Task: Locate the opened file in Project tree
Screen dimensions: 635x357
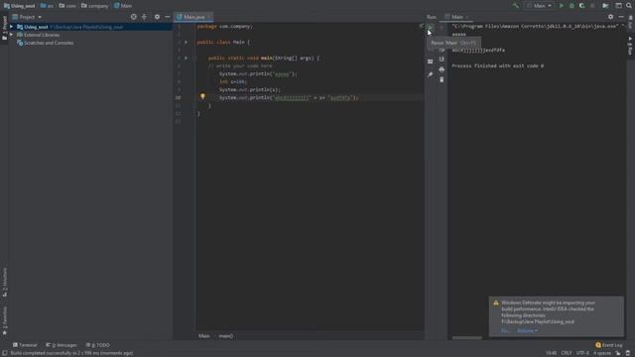Action: [x=134, y=17]
